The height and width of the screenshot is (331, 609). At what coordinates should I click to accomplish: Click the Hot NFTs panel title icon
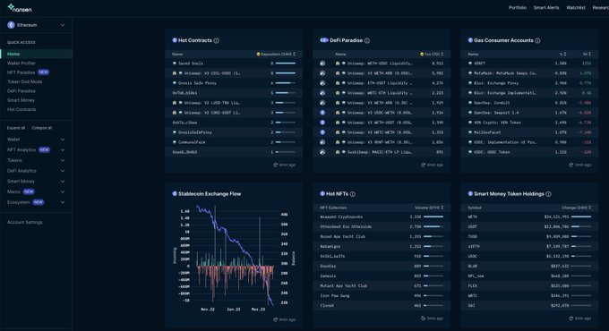click(x=322, y=193)
